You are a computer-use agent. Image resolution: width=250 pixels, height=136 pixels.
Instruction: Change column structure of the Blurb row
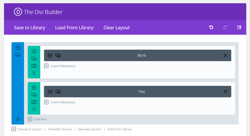click(x=34, y=66)
